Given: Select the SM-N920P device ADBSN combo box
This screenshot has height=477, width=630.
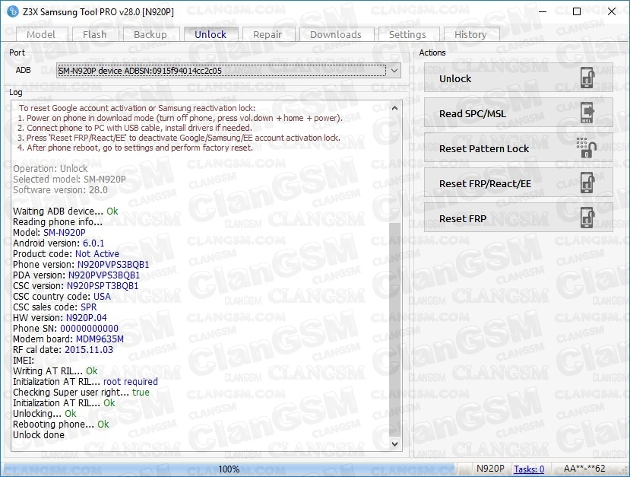Looking at the screenshot, I should (x=228, y=71).
